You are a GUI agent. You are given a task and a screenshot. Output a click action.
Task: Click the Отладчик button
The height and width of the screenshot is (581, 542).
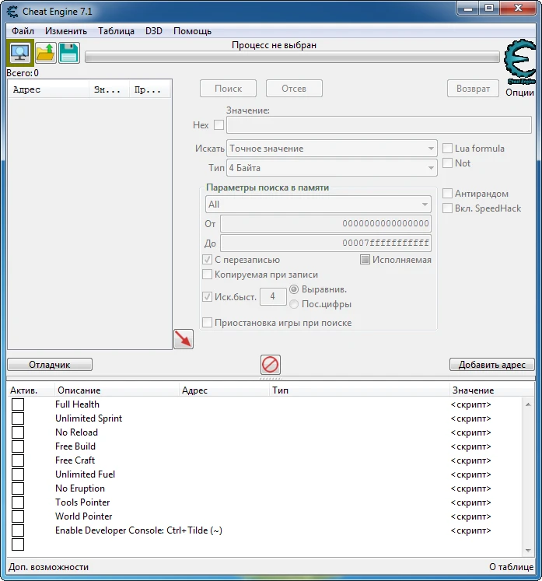(50, 365)
